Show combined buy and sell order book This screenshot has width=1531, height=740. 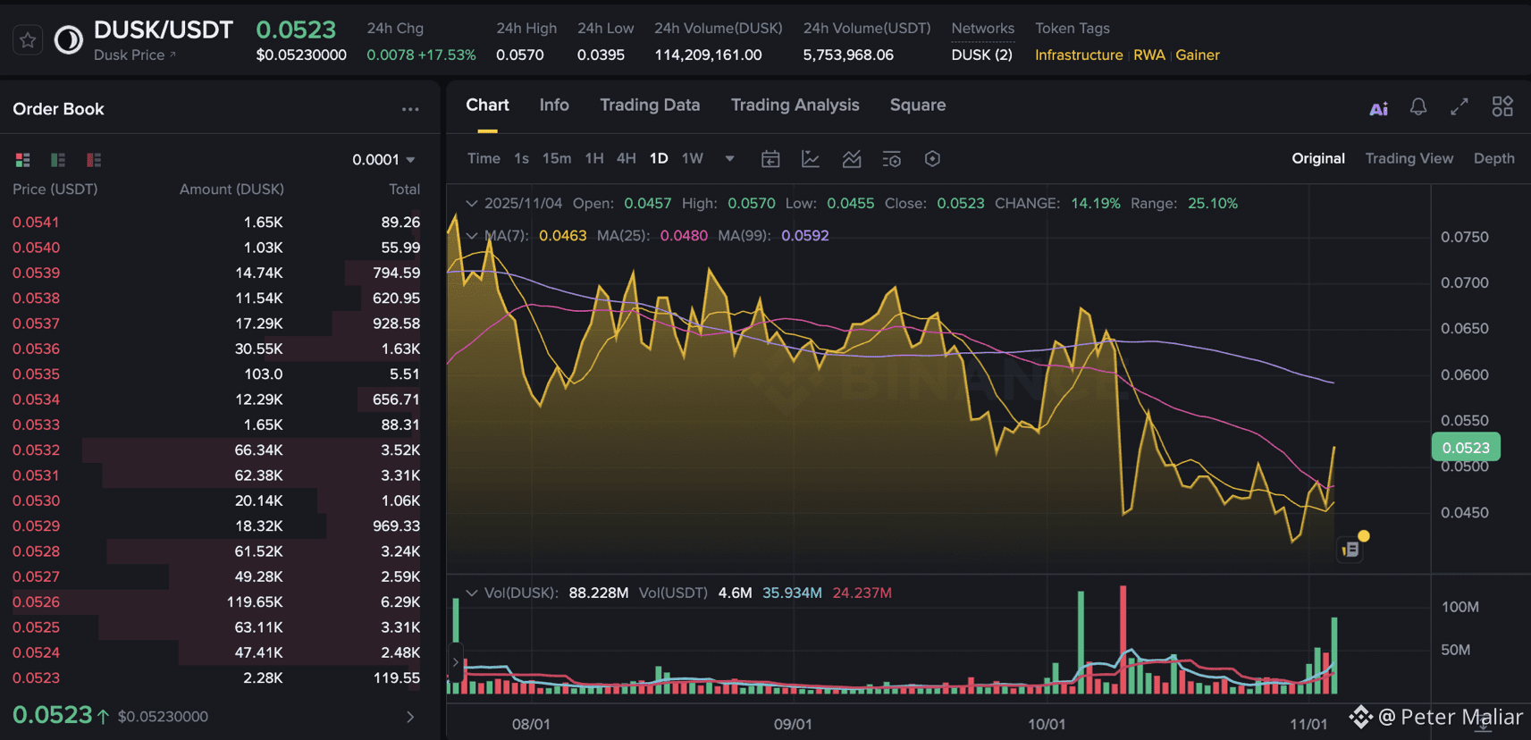click(23, 160)
